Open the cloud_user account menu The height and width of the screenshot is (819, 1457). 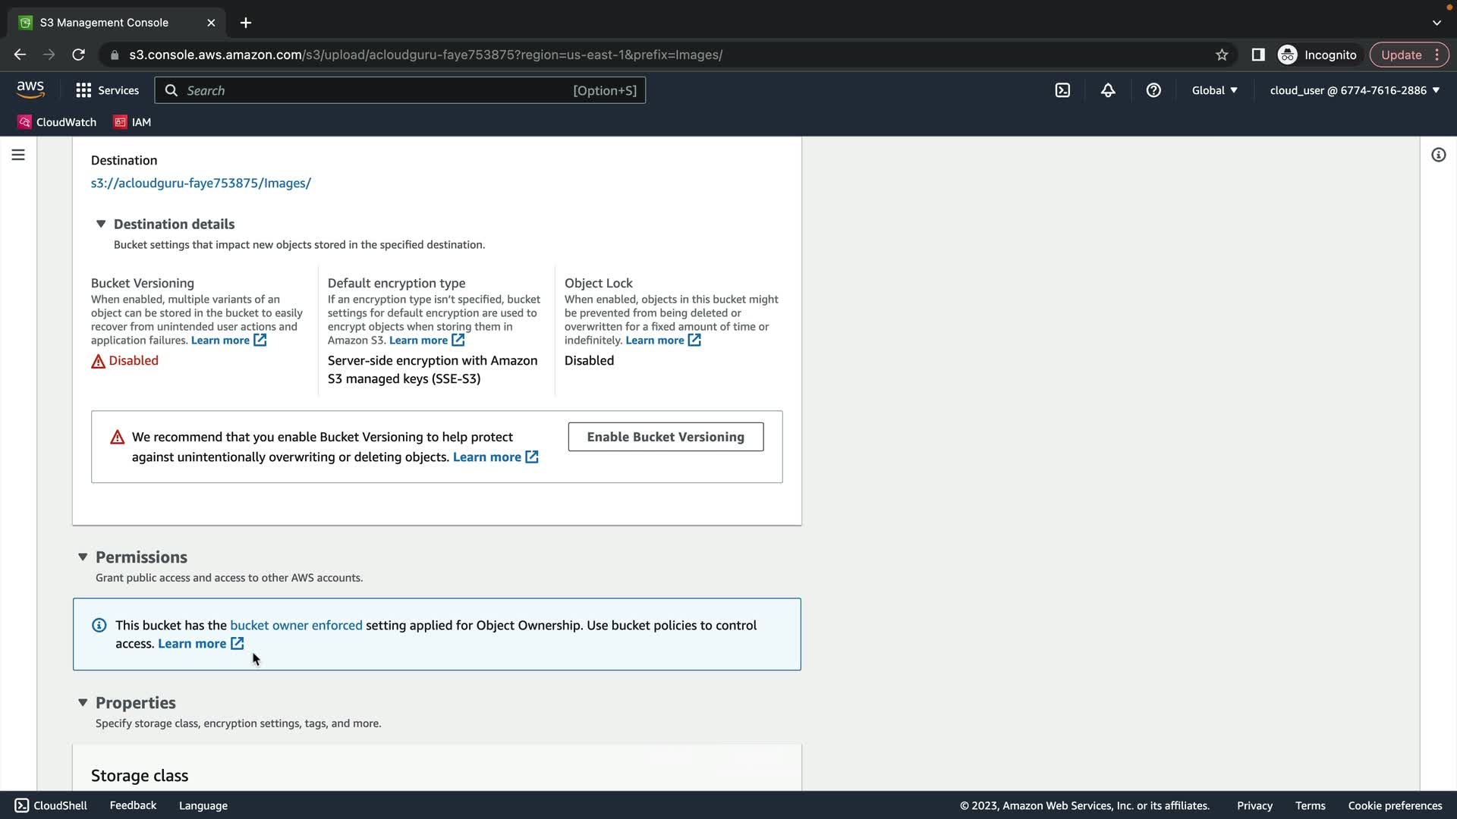click(1354, 90)
